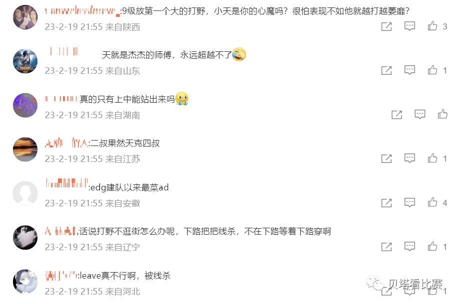457x304 pixels.
Task: Open username of the Hunan commenter
Action: click(x=61, y=99)
